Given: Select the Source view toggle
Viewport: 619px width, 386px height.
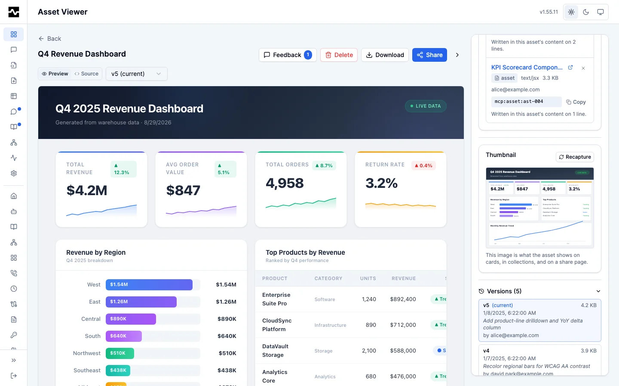Looking at the screenshot, I should [x=86, y=74].
